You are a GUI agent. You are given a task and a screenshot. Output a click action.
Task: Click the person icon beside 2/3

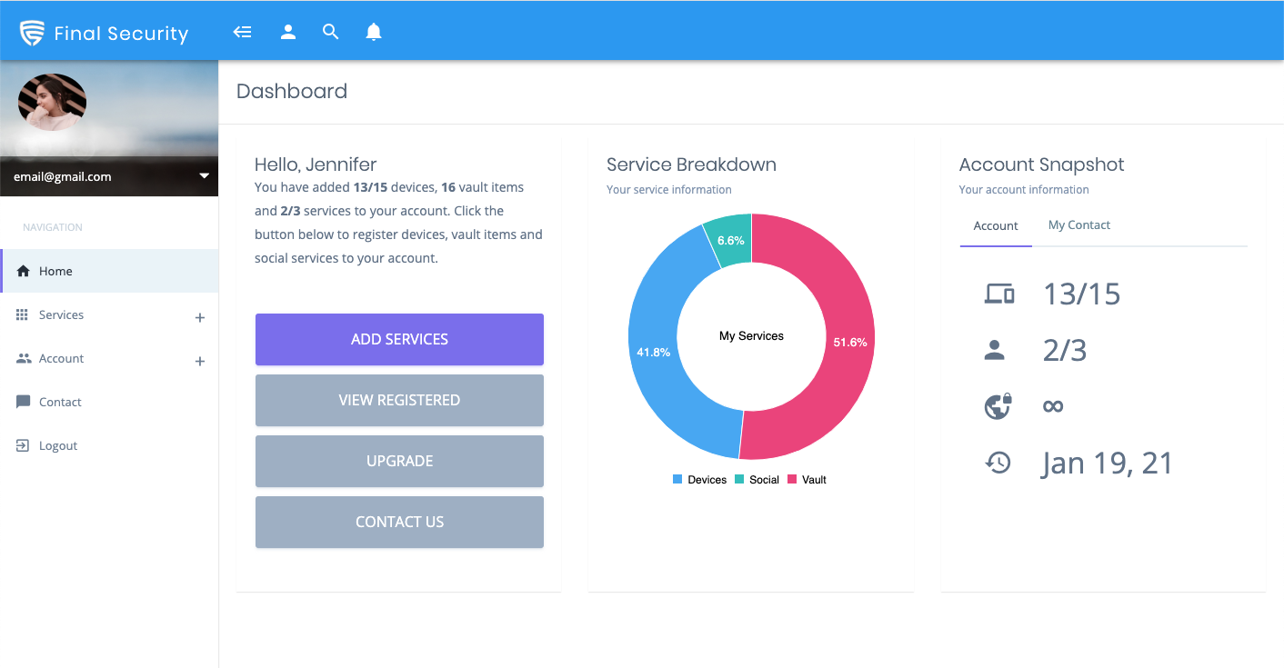[995, 350]
